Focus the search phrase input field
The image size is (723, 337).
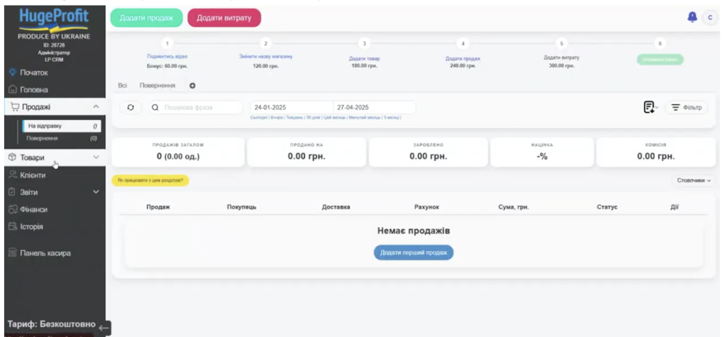pyautogui.click(x=196, y=107)
